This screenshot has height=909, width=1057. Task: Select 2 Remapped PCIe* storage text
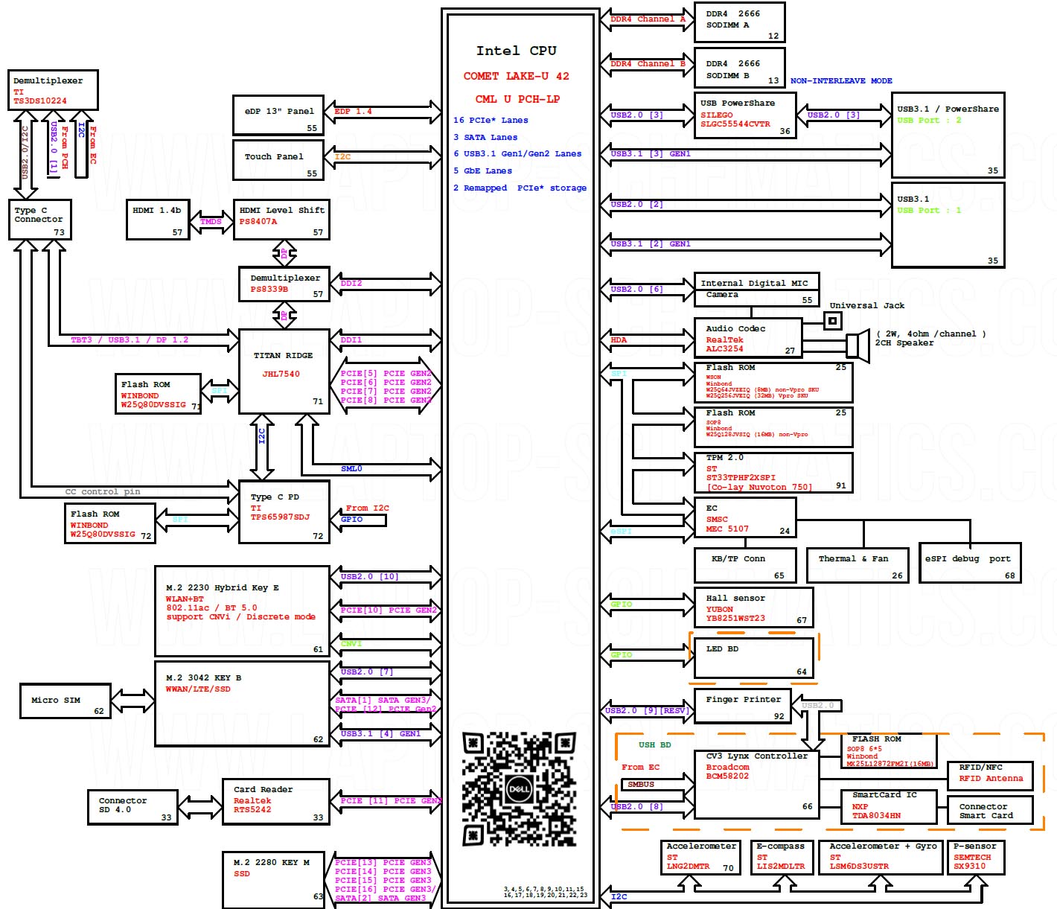(x=520, y=188)
